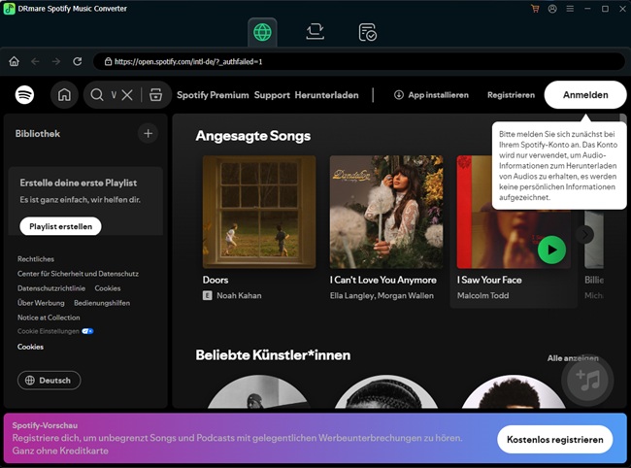Image resolution: width=631 pixels, height=468 pixels.
Task: Click Registrieren
Action: click(x=511, y=95)
